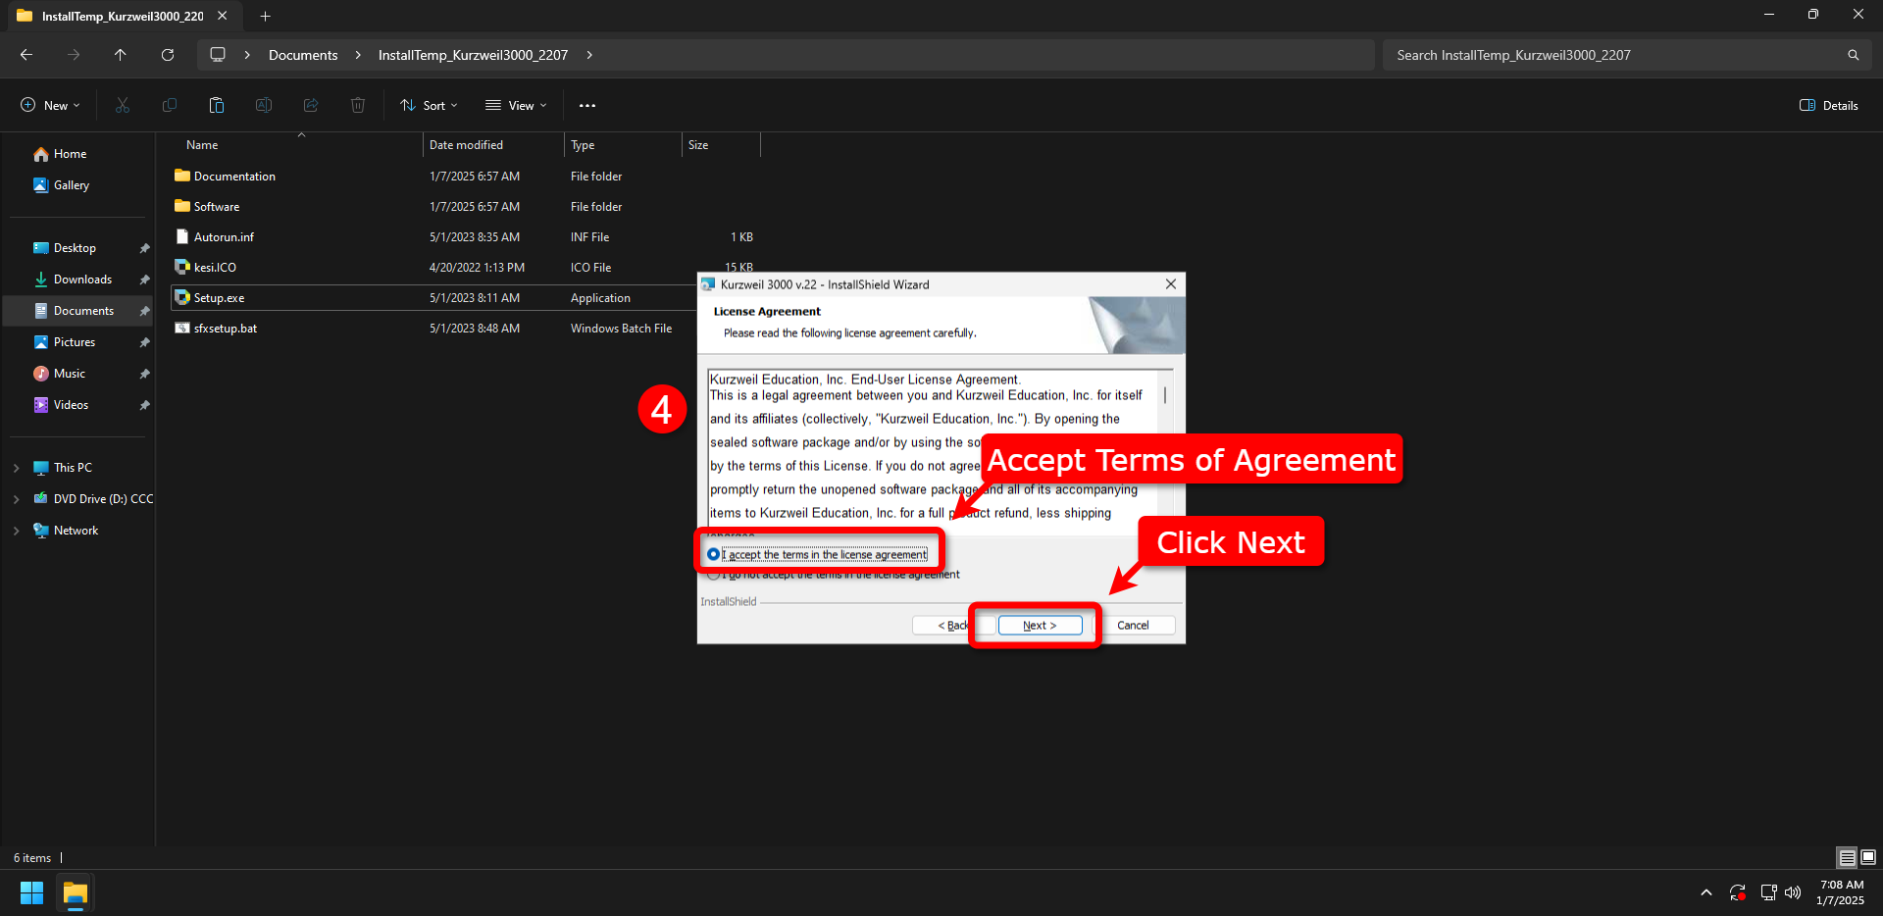The width and height of the screenshot is (1883, 916).
Task: Cancel the Kurzweil 3000 installation
Action: click(1133, 625)
